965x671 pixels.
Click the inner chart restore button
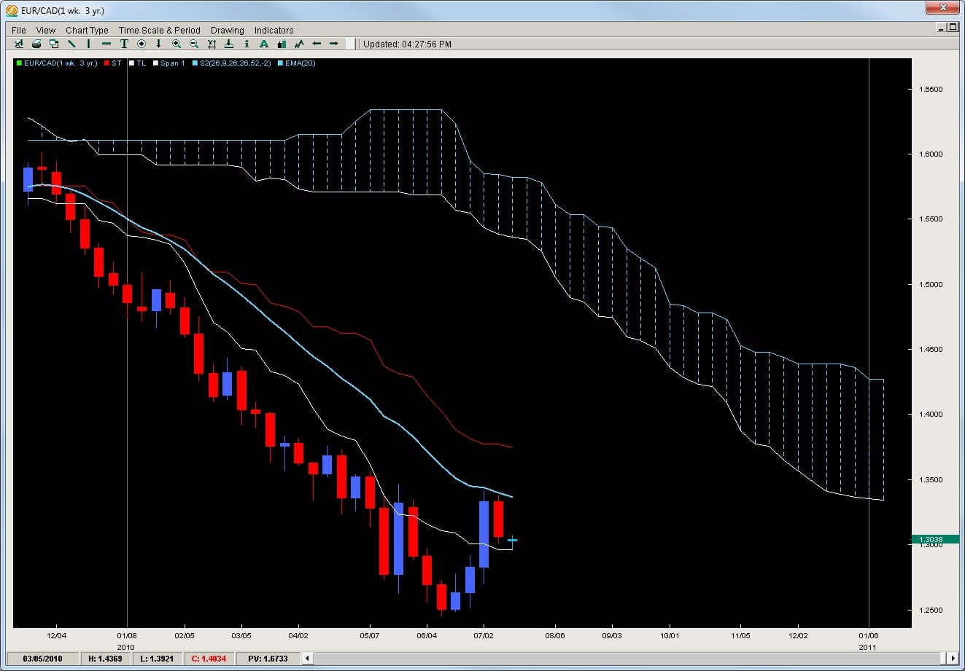pos(952,28)
